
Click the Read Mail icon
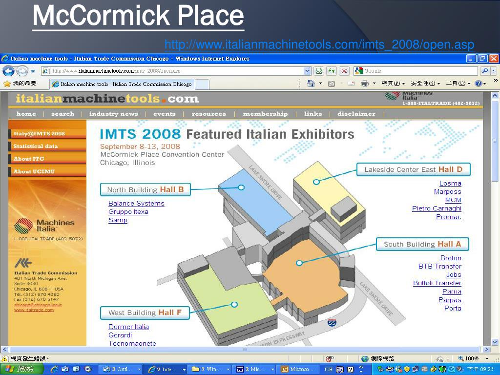[x=351, y=83]
